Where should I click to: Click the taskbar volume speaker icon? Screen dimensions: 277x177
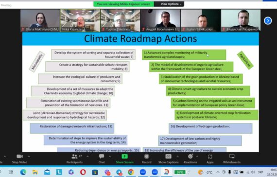pos(253,172)
